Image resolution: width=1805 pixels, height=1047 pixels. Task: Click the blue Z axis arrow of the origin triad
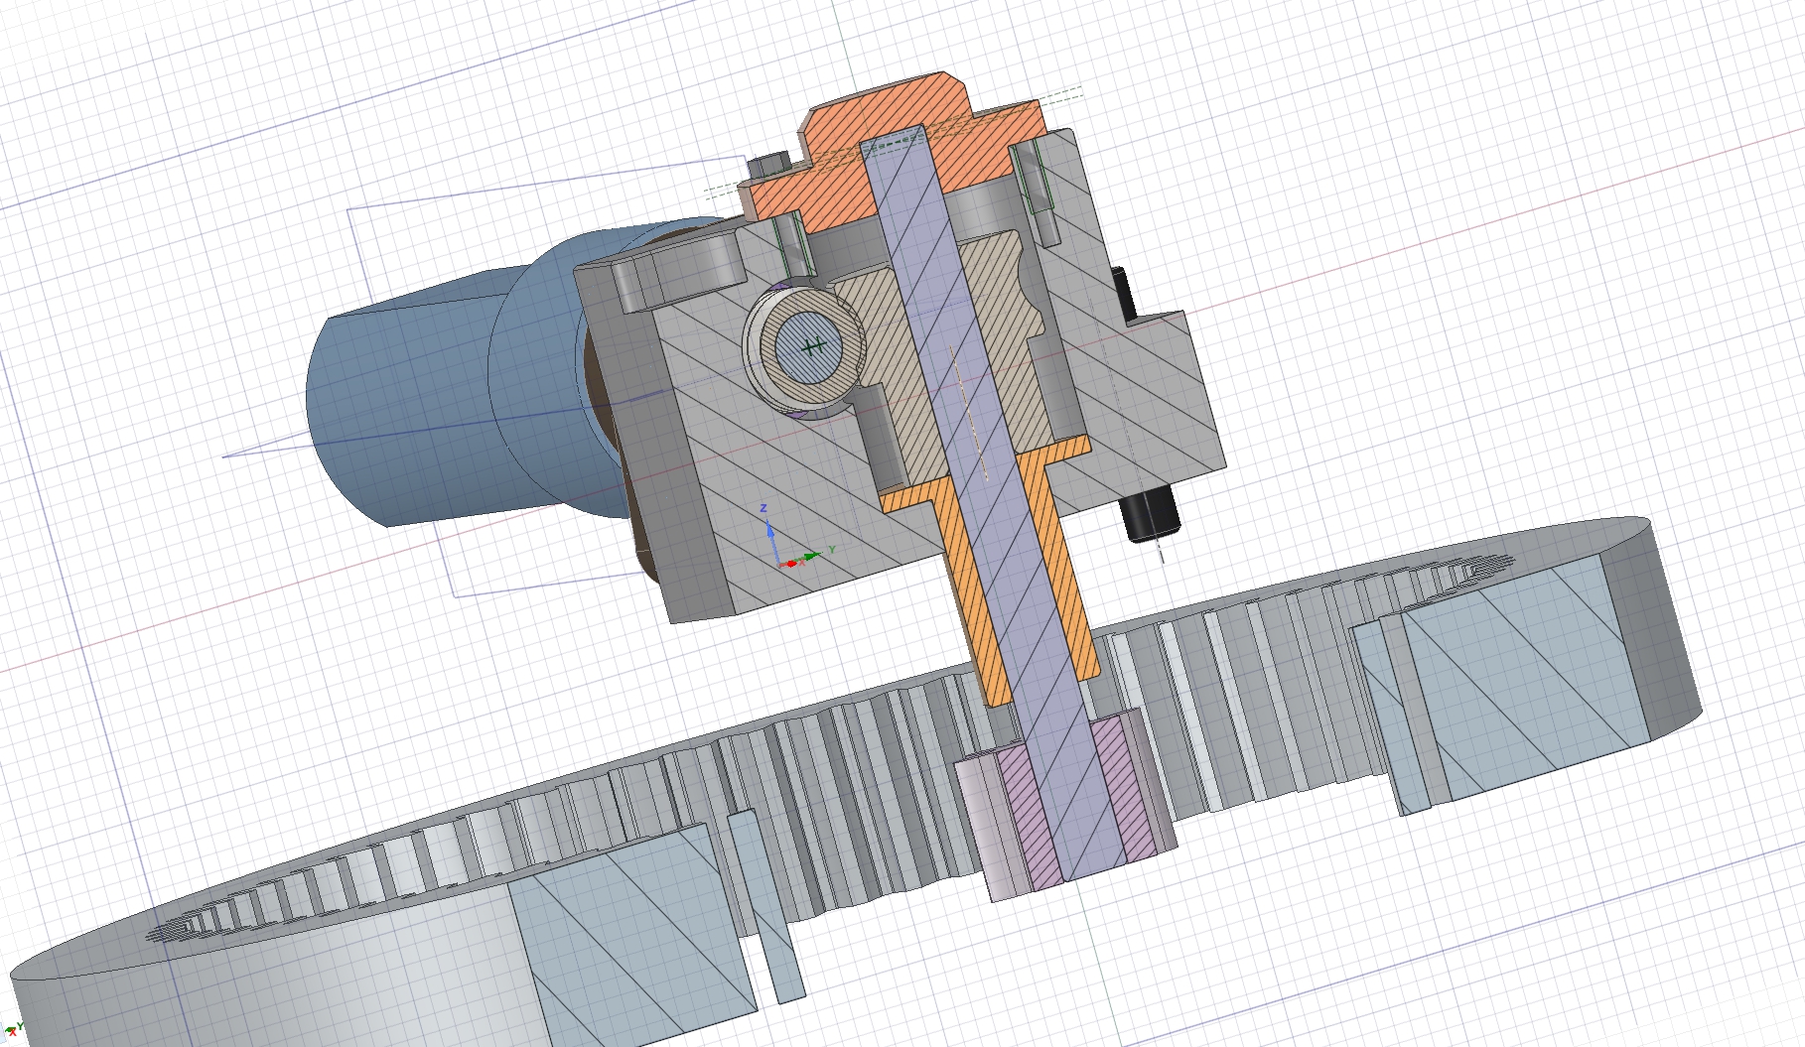tap(769, 533)
